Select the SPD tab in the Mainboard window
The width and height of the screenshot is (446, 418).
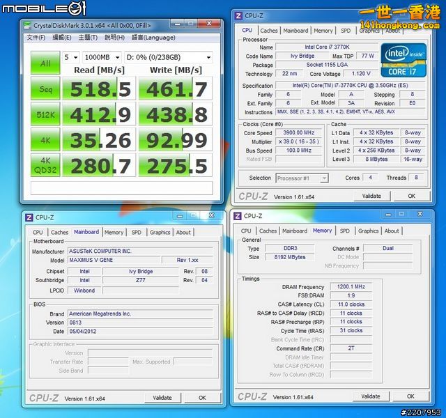(x=136, y=233)
